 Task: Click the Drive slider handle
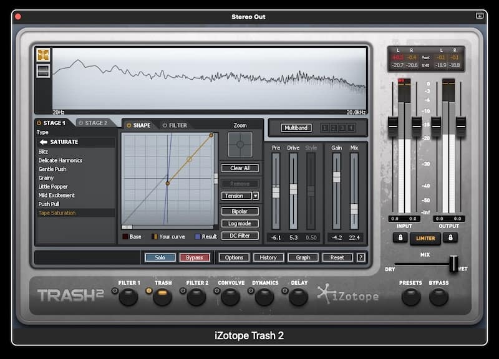click(x=293, y=189)
